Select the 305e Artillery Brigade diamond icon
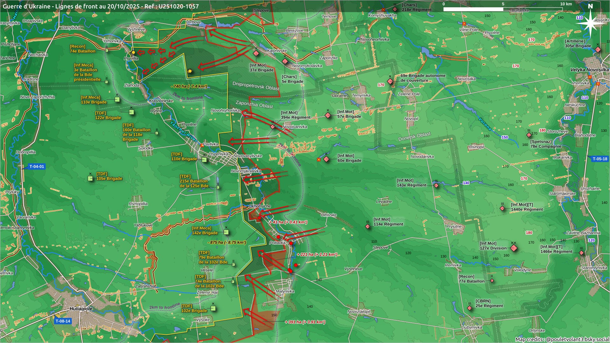The width and height of the screenshot is (610, 343). click(598, 50)
